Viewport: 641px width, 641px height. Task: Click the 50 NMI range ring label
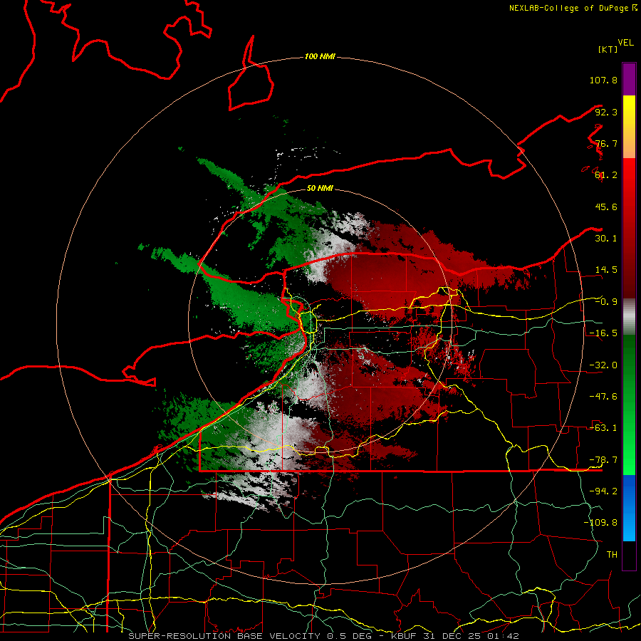[x=320, y=188]
